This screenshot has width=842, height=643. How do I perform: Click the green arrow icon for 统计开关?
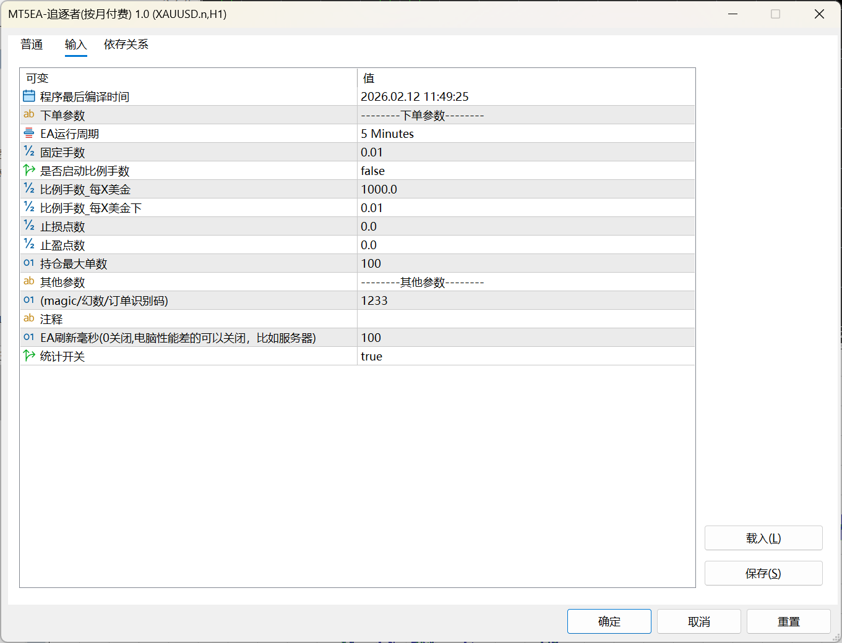pos(28,356)
